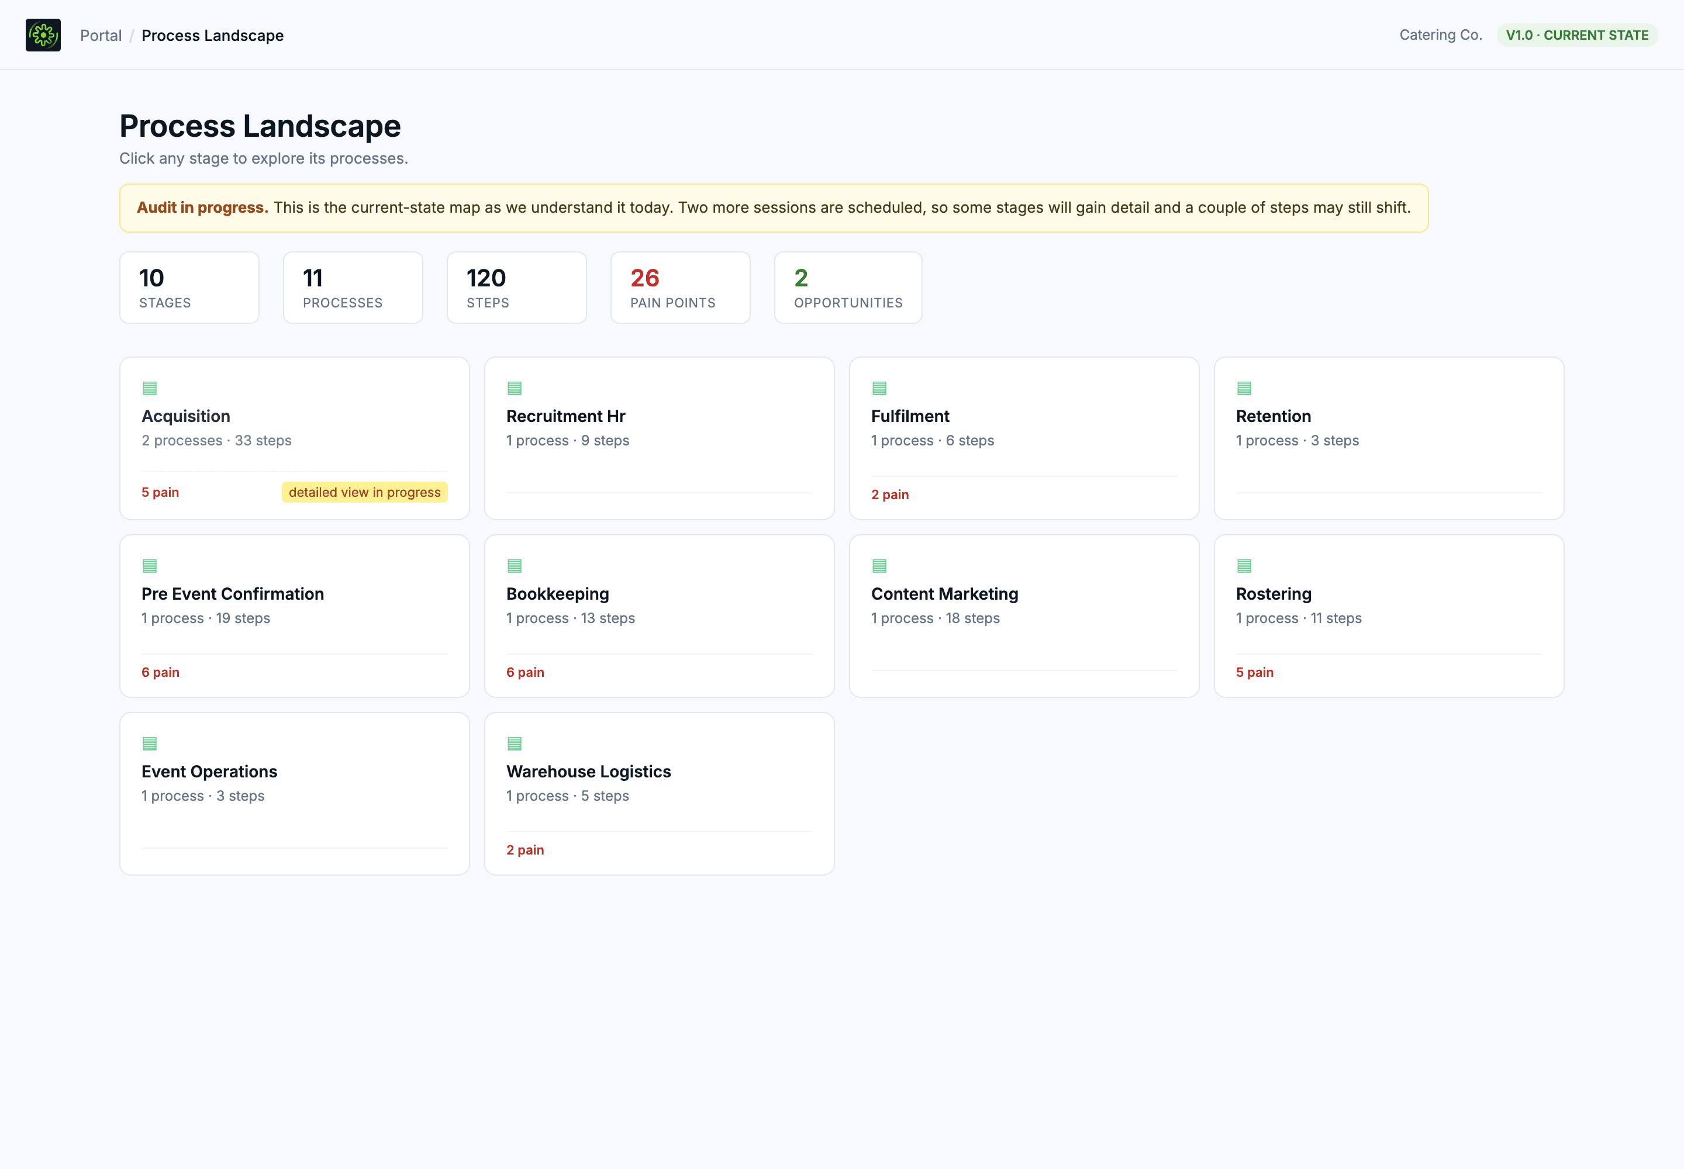Click '1 process · 6 steps' text
The width and height of the screenshot is (1684, 1169).
pyautogui.click(x=932, y=440)
